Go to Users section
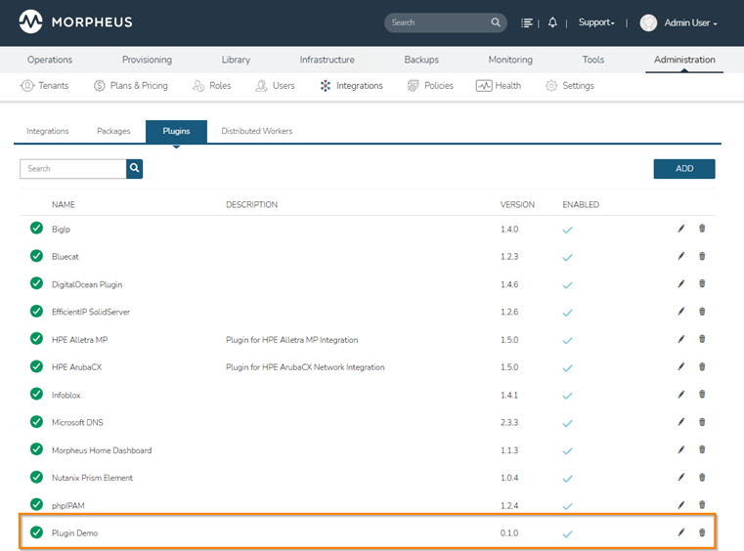This screenshot has width=744, height=551. [x=275, y=86]
